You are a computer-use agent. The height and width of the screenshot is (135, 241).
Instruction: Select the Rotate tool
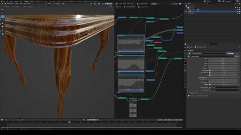tap(3, 20)
